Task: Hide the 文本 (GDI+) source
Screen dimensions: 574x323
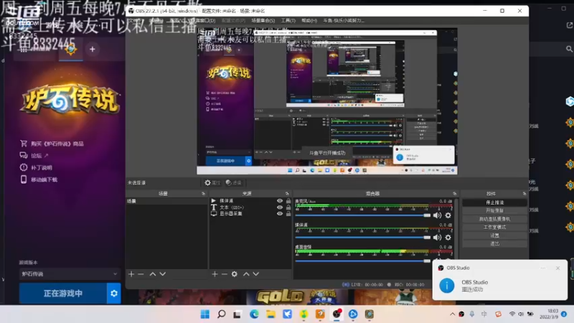Action: (280, 207)
